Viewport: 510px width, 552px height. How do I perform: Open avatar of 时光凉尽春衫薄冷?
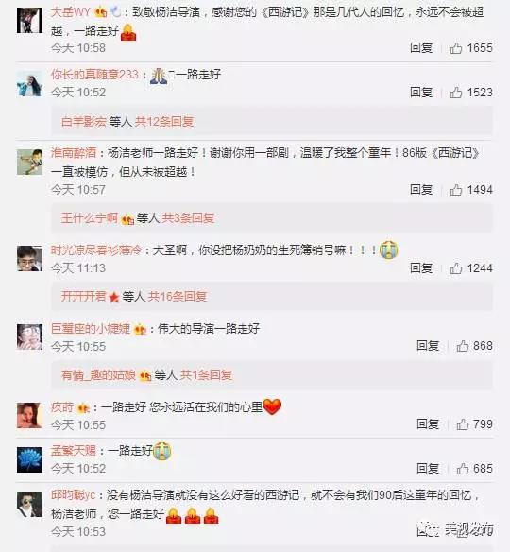(x=29, y=259)
